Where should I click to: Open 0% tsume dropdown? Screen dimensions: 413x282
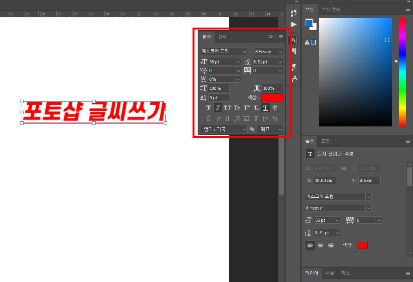click(x=238, y=79)
